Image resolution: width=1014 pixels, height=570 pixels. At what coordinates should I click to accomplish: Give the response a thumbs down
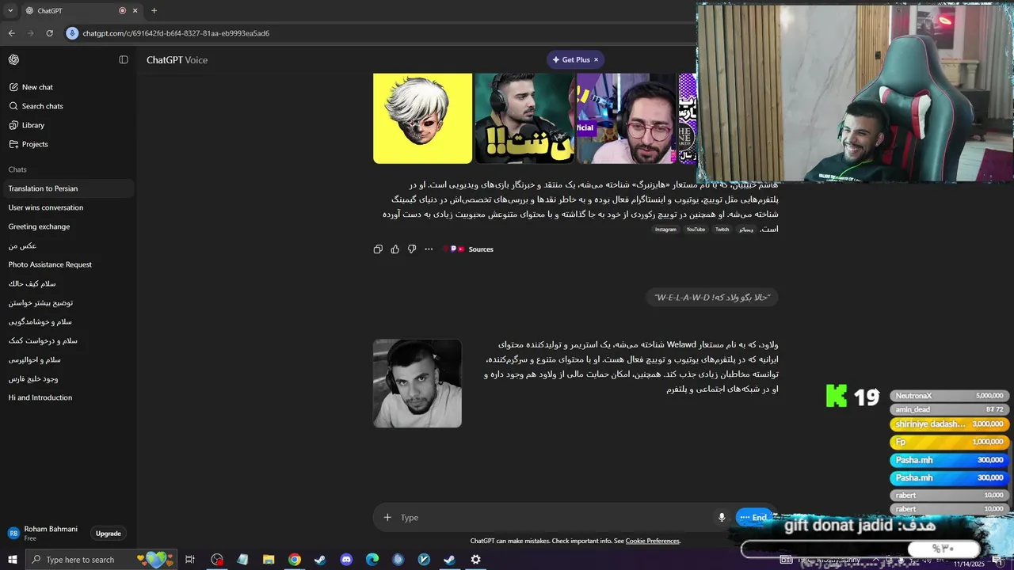point(412,249)
